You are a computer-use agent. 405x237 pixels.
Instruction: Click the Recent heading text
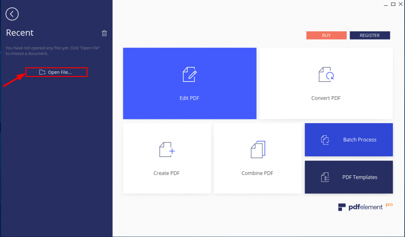20,33
